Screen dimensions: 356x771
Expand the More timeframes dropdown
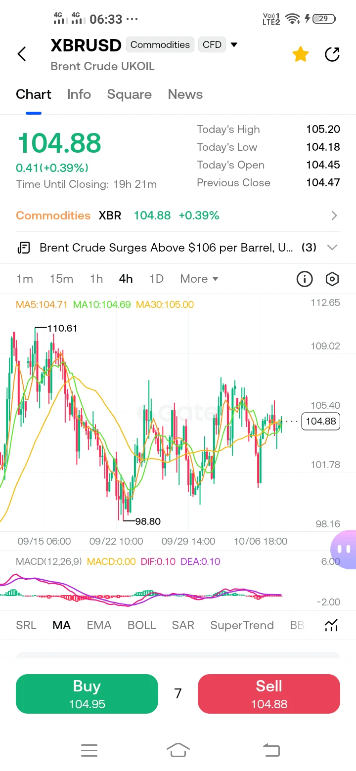[199, 279]
